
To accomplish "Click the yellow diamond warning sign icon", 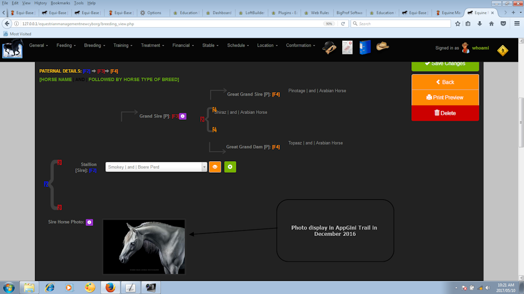I will coord(503,51).
